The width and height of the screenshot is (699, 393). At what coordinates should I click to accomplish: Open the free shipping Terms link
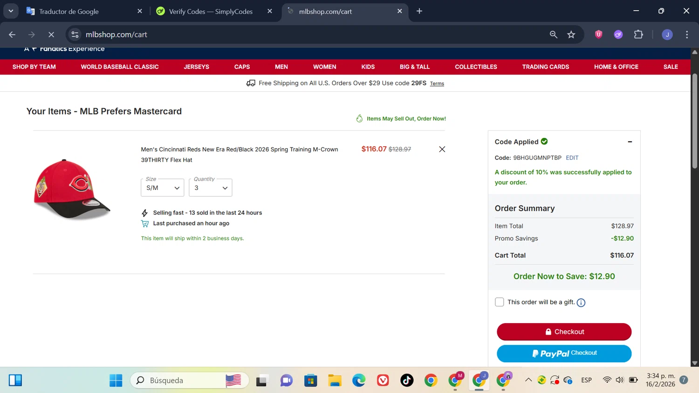pyautogui.click(x=437, y=84)
